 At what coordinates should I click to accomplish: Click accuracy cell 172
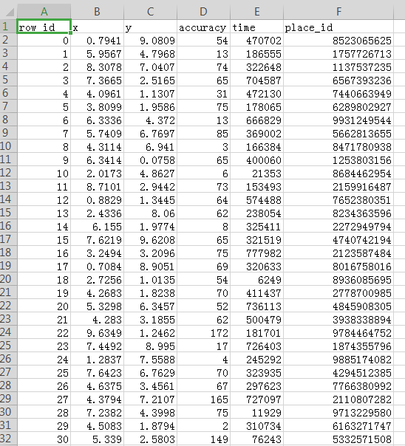click(203, 333)
